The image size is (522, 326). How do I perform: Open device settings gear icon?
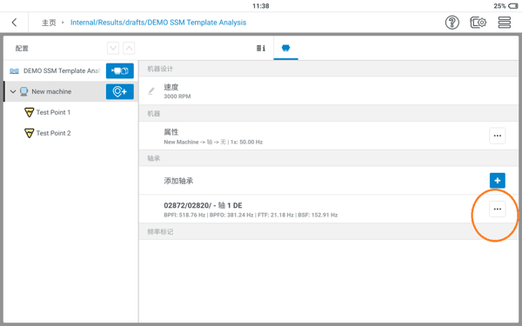(478, 23)
